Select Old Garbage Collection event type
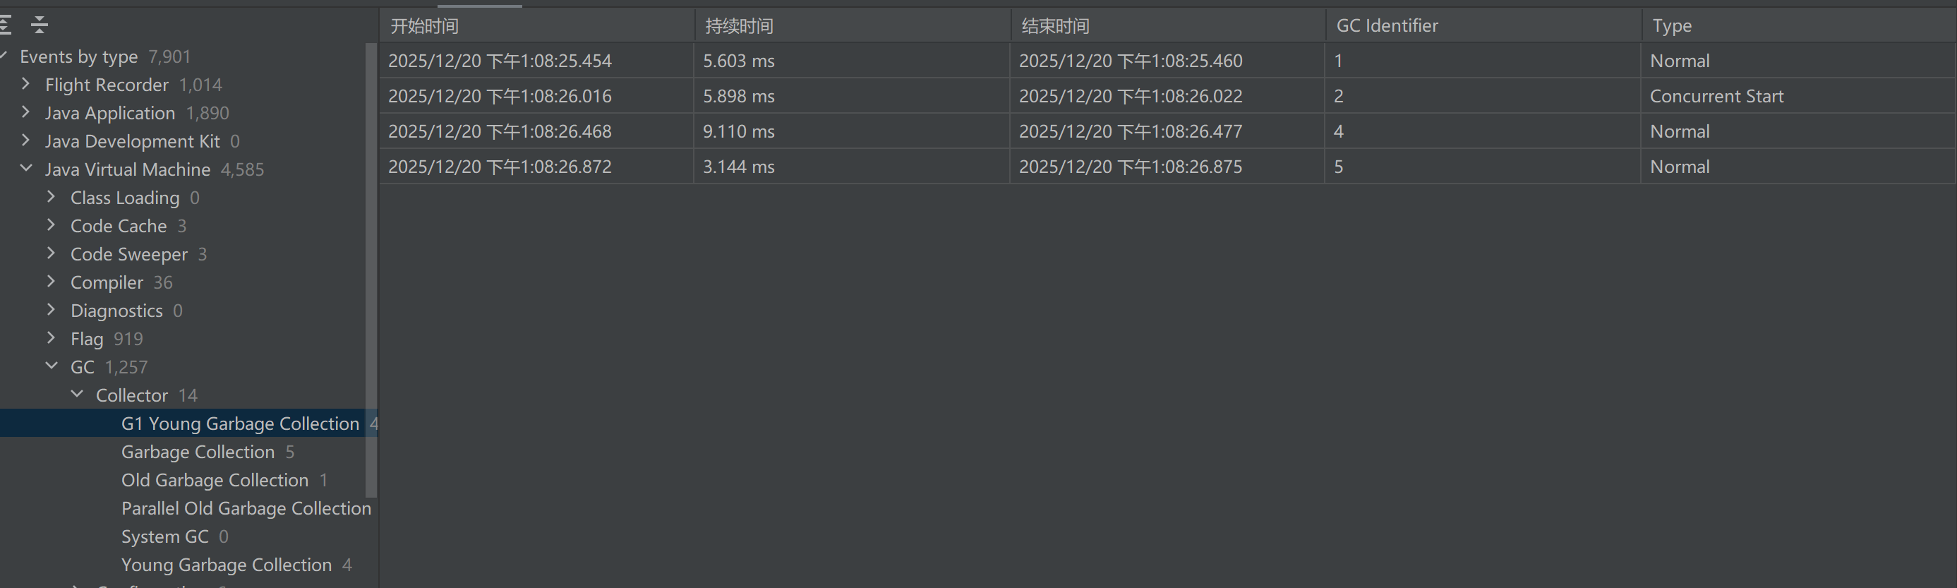The width and height of the screenshot is (1957, 588). pos(215,480)
